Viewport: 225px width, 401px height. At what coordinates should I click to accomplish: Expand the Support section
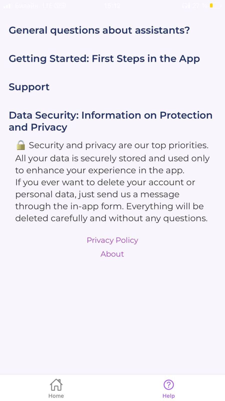click(29, 87)
